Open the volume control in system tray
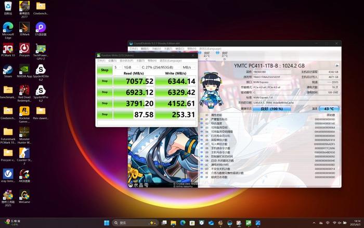The height and width of the screenshot is (228, 364). click(340, 223)
